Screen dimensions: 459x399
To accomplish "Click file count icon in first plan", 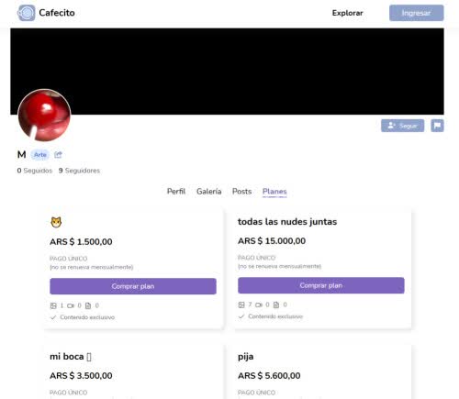I will point(88,305).
